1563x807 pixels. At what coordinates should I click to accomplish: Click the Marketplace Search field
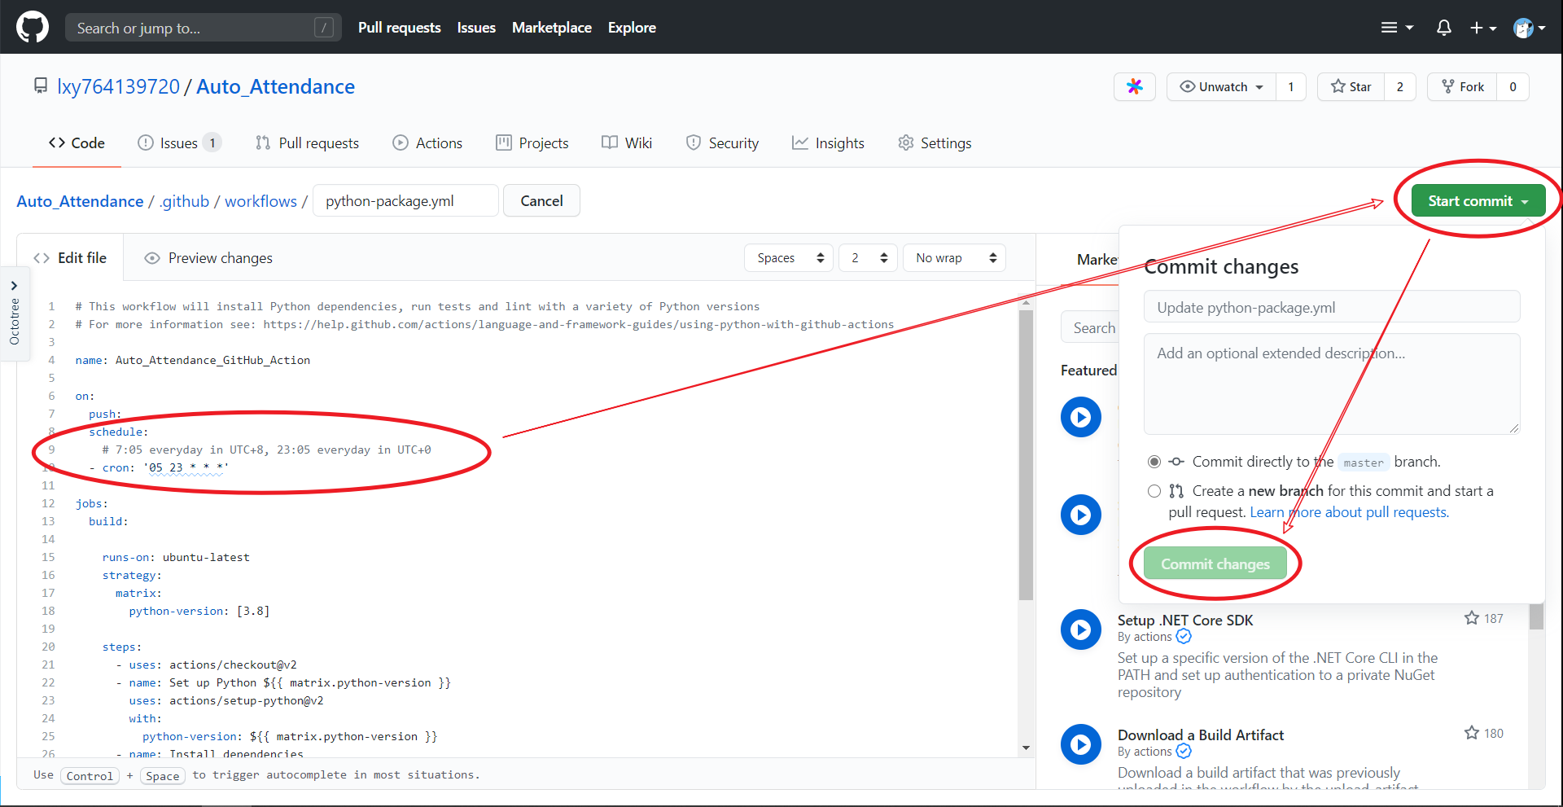(1091, 327)
